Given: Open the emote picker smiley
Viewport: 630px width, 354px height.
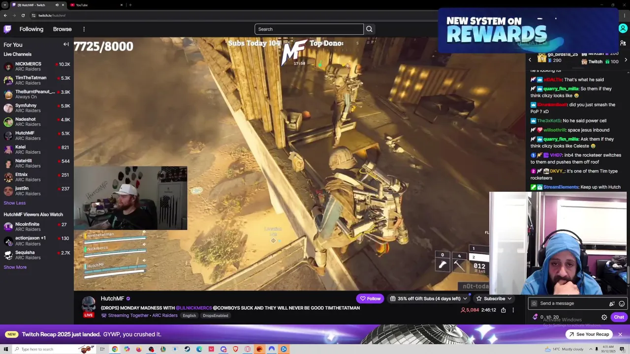Looking at the screenshot, I should tap(622, 304).
